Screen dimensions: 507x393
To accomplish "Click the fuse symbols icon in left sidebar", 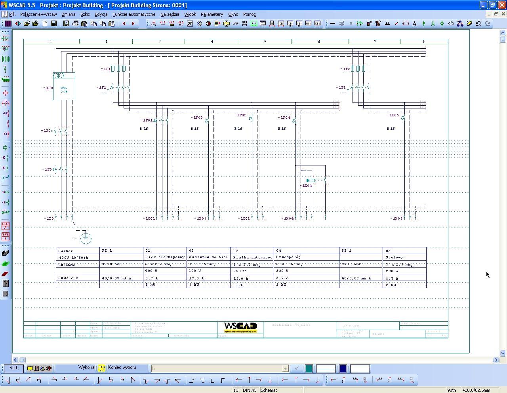I will coord(6,59).
